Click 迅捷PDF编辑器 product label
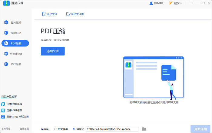This screenshot has height=133, width=212. click(14, 110)
